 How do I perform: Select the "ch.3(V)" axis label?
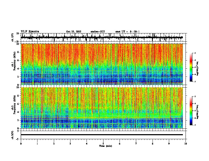click(12, 135)
